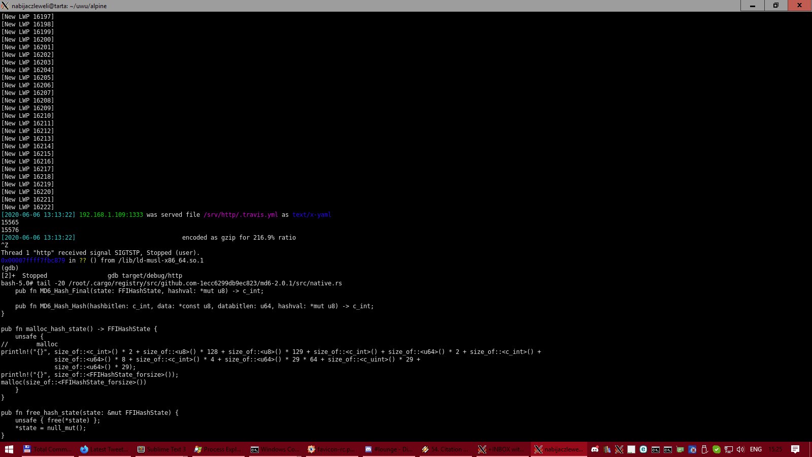Open the network status tray icon

[x=728, y=449]
